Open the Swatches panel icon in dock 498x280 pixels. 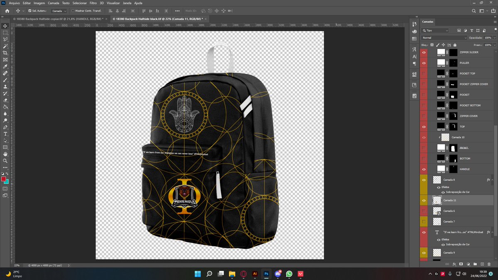pyautogui.click(x=414, y=39)
